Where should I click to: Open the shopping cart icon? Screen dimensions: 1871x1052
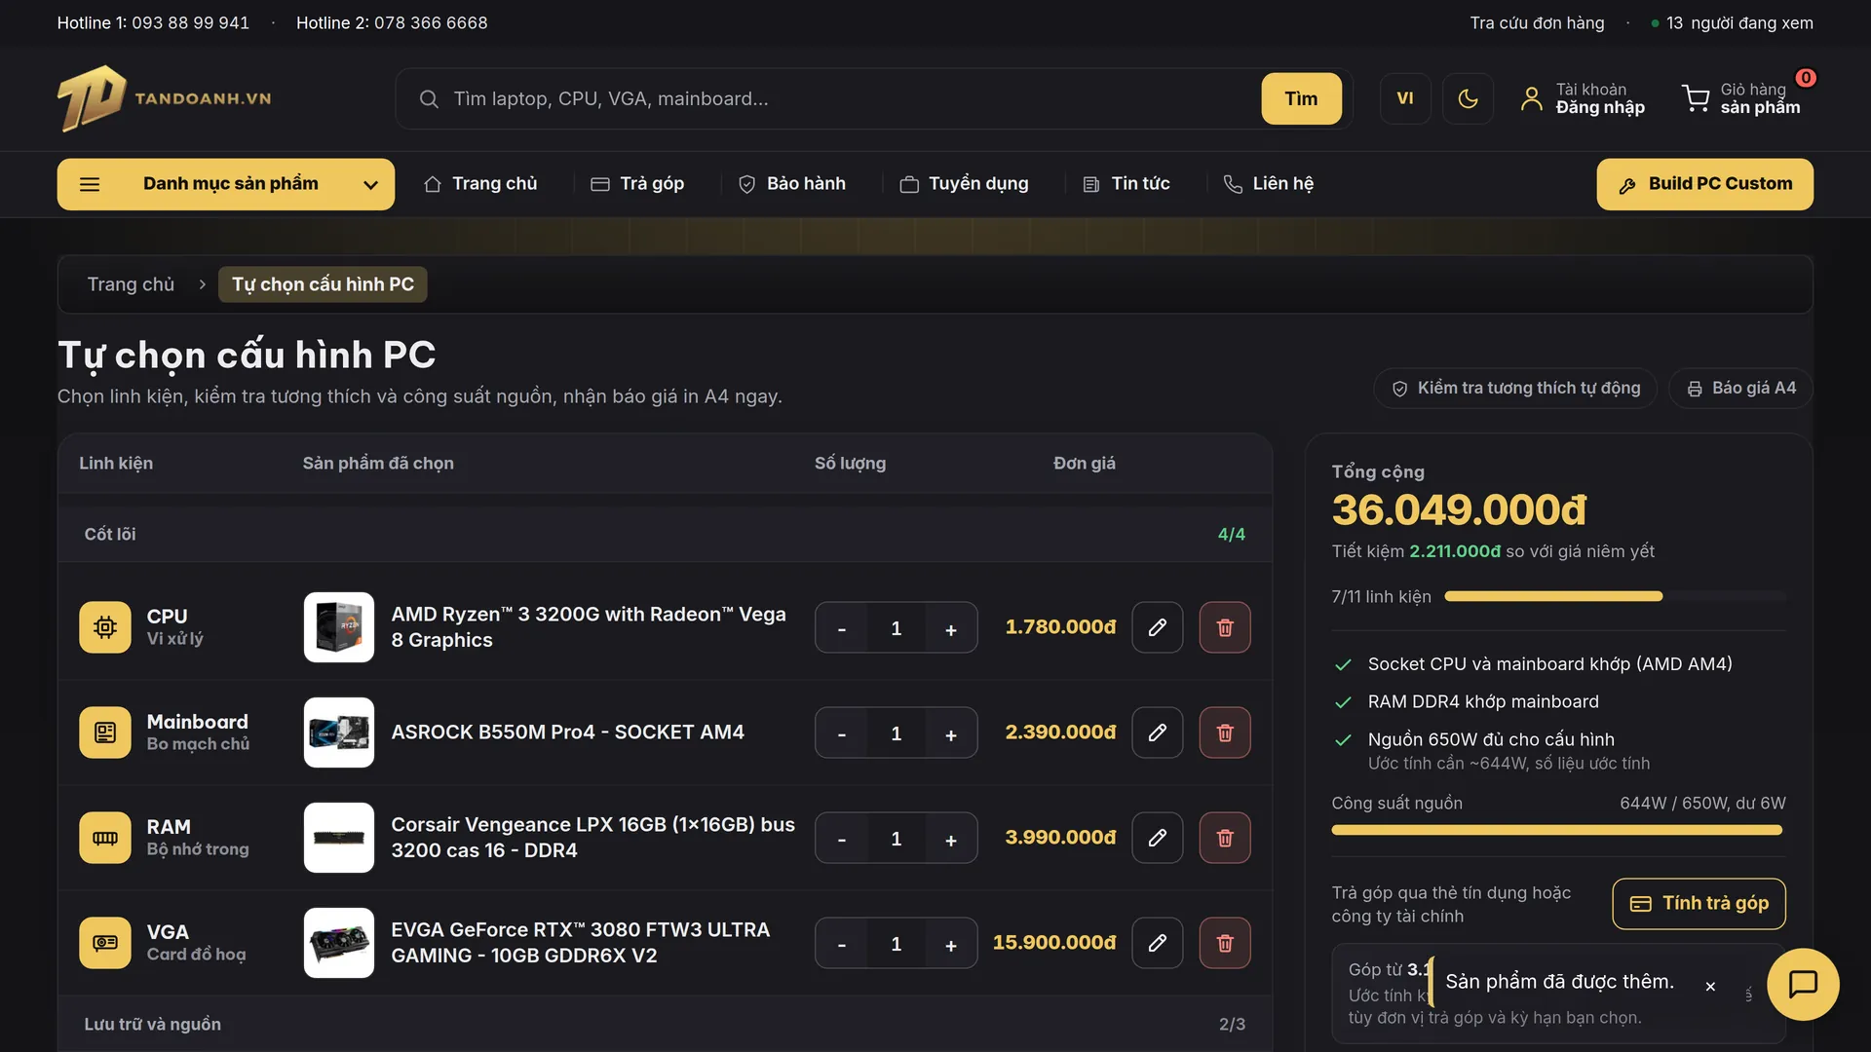pos(1696,98)
